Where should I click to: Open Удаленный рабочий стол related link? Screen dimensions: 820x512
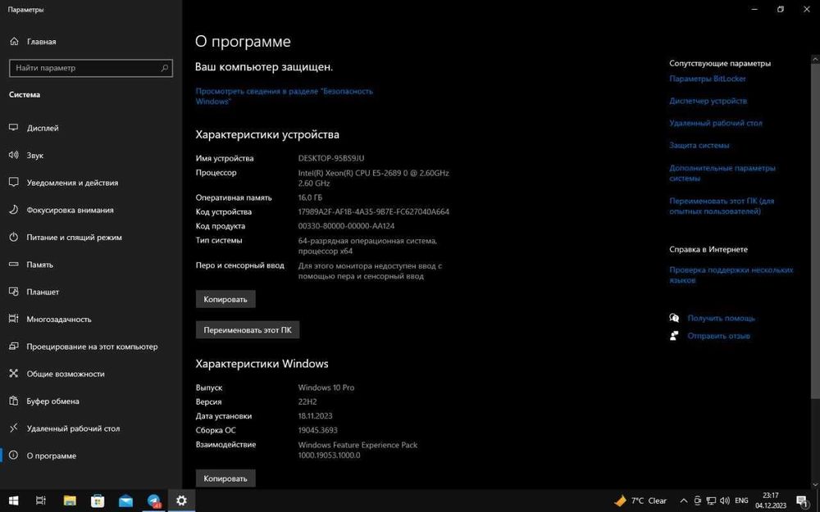click(x=715, y=124)
